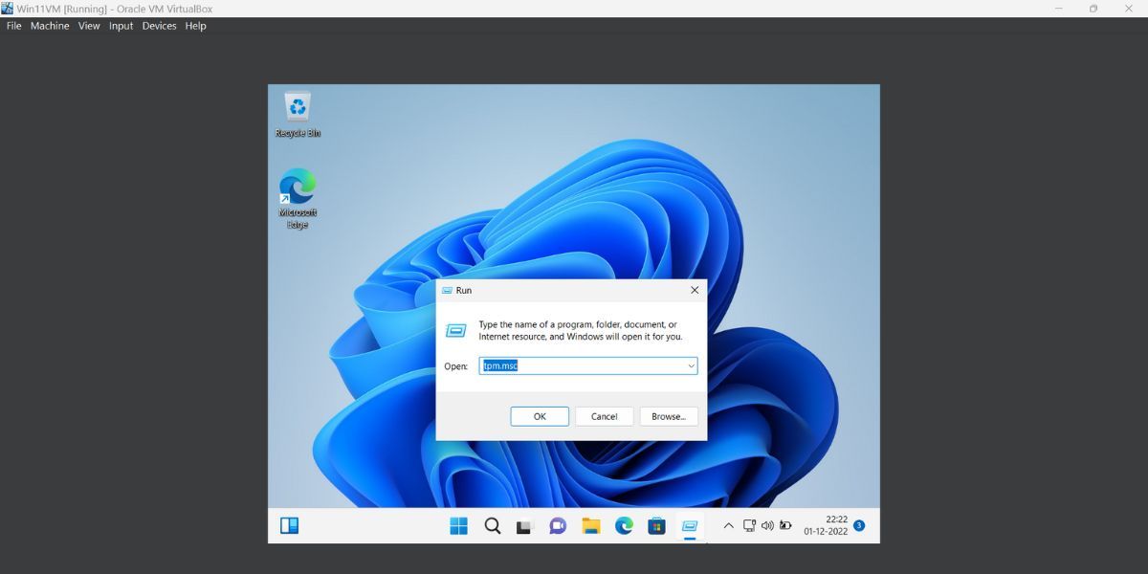Expand the Open field history dropdown
The height and width of the screenshot is (574, 1148).
691,365
